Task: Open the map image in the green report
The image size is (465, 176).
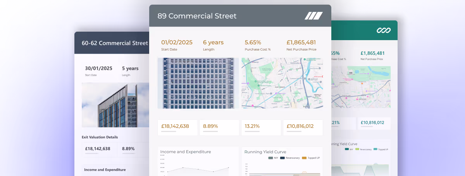Action: click(x=361, y=87)
